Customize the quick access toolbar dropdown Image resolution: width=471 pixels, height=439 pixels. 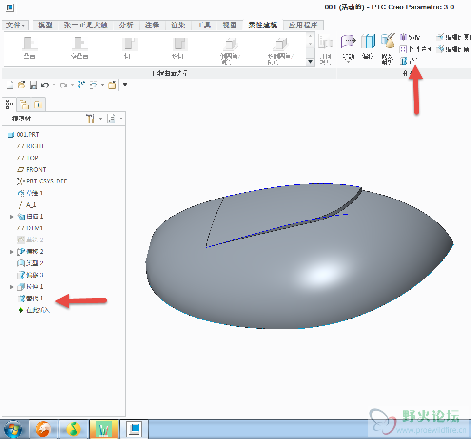pyautogui.click(x=125, y=85)
